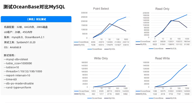Click the --threads=1/10/32/100/1000 text line
The image size is (195, 103).
(x=23, y=71)
